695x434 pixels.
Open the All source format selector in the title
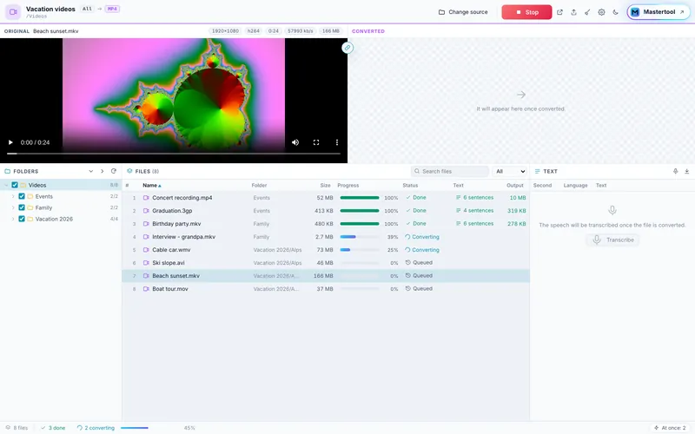[x=88, y=9]
